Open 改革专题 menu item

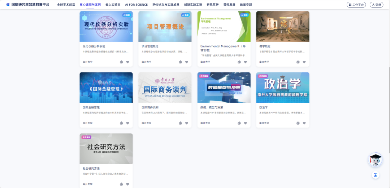pyautogui.click(x=246, y=5)
